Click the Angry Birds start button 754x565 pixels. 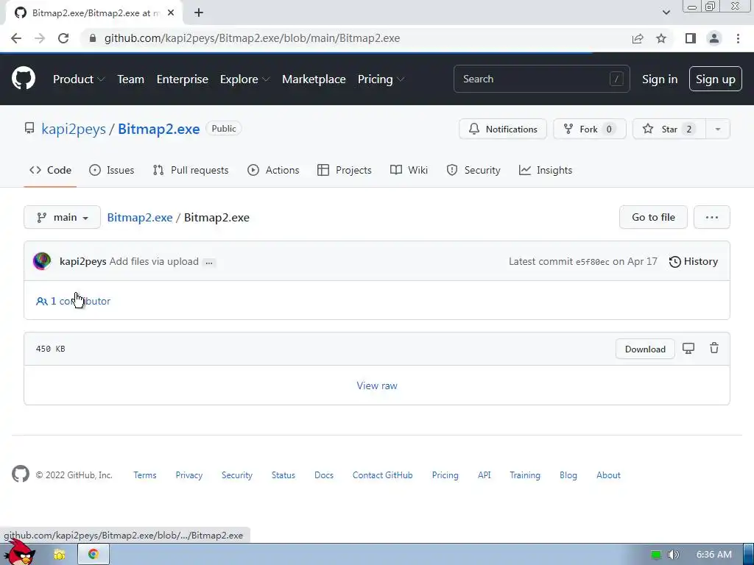pyautogui.click(x=21, y=552)
